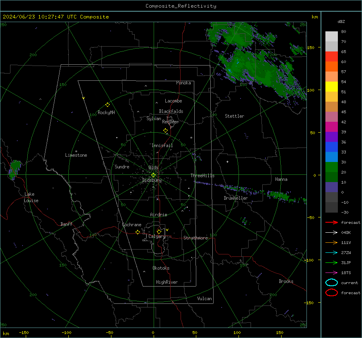This screenshot has width=362, height=338.
Task: Click the -100 tick on right axis
Action: pyautogui.click(x=309, y=260)
